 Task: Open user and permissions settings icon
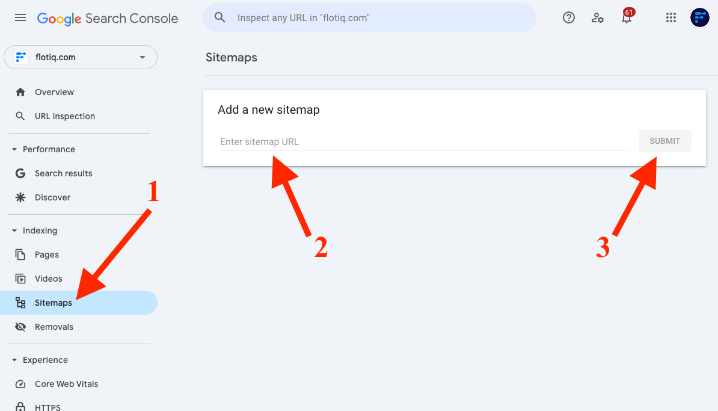click(x=597, y=18)
